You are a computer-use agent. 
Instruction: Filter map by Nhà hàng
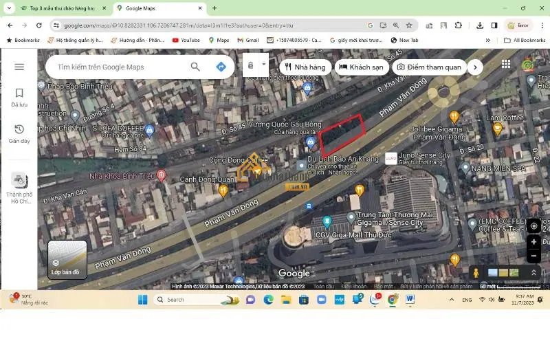coord(304,67)
